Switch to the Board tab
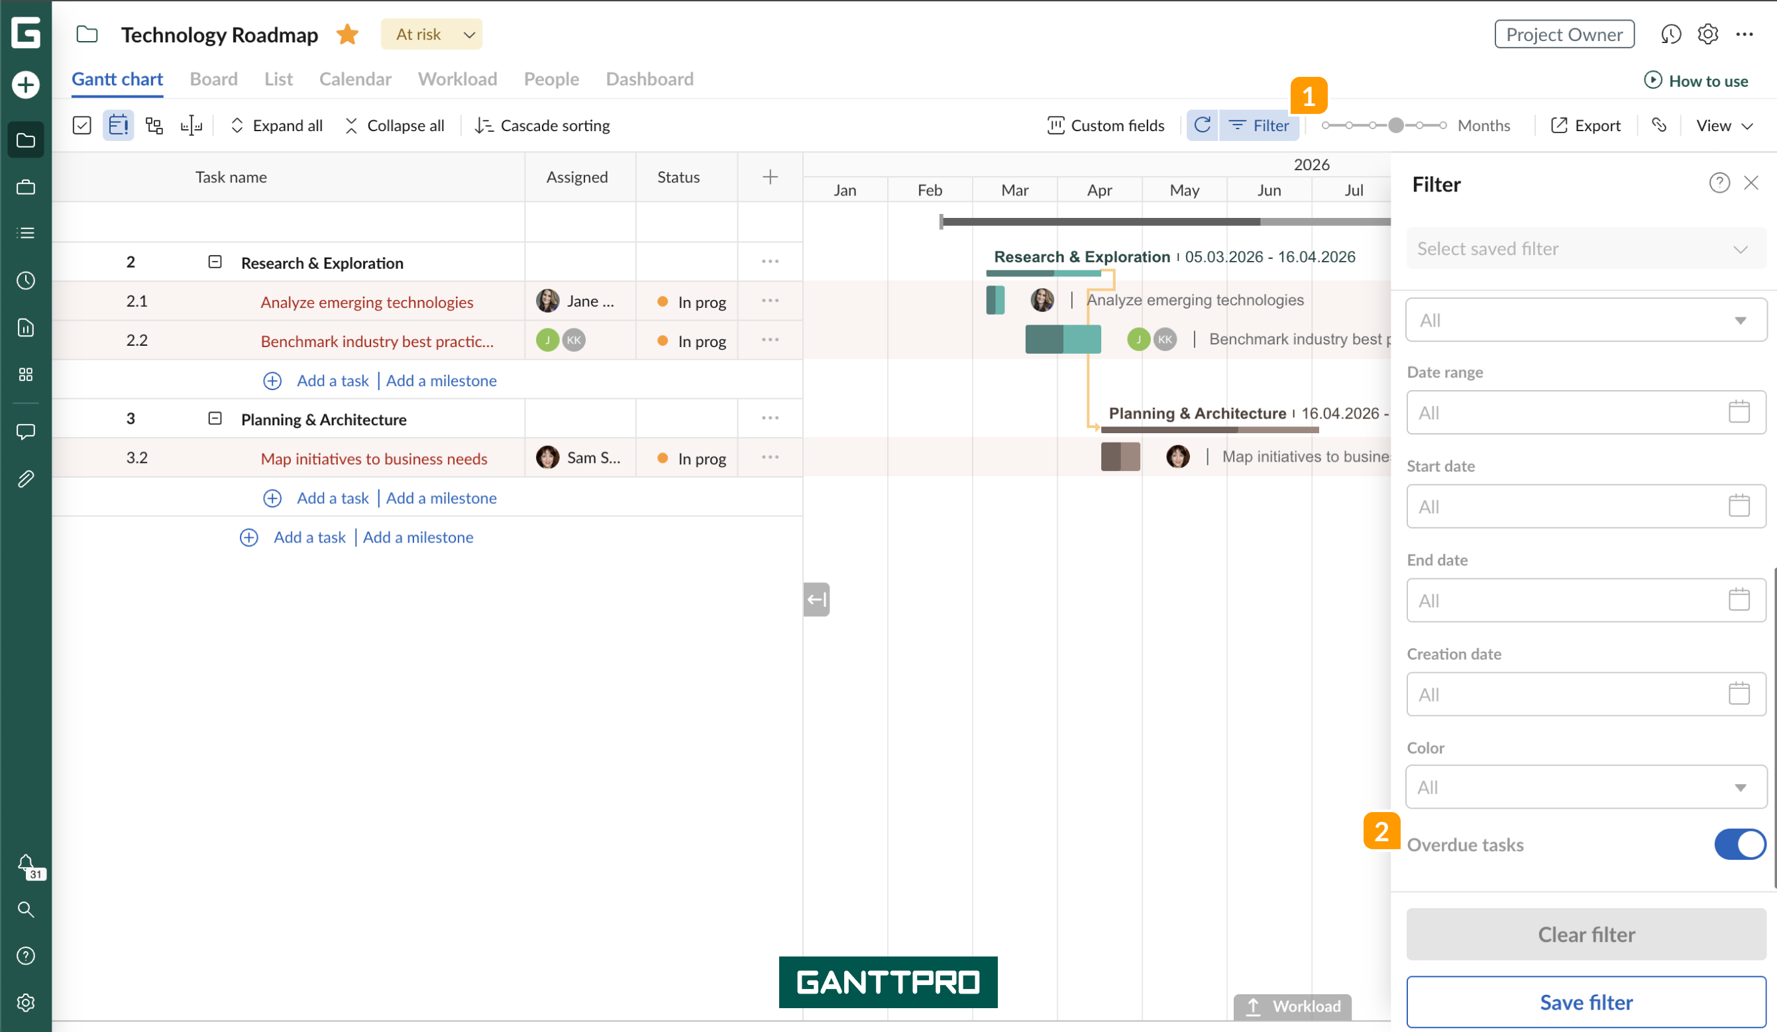The width and height of the screenshot is (1777, 1032). 213,79
